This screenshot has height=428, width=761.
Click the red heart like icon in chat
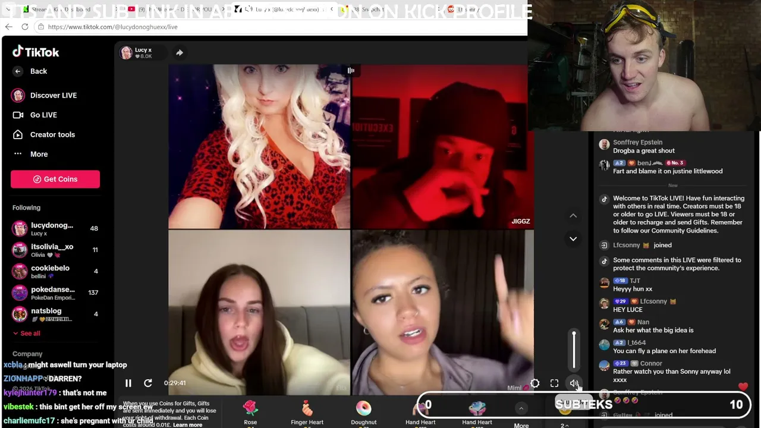pos(743,388)
